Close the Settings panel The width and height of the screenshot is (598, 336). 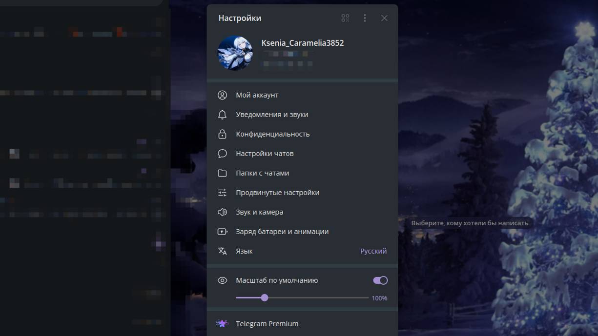coord(384,18)
